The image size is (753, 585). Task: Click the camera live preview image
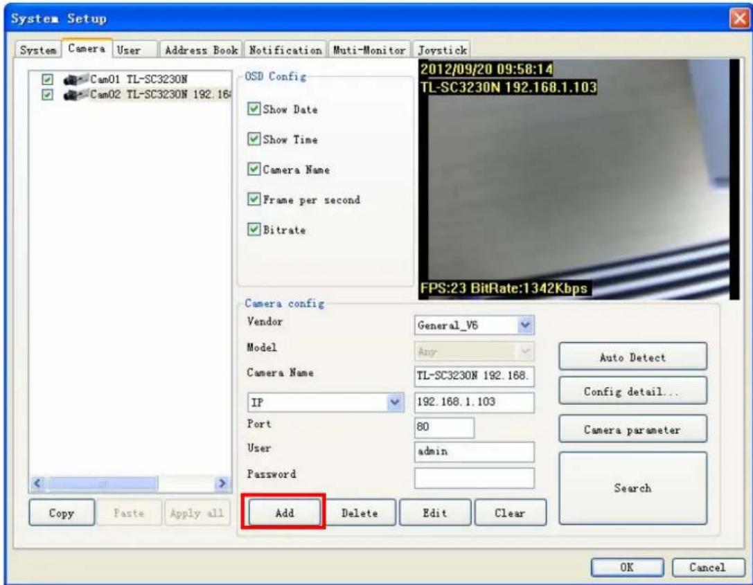578,179
